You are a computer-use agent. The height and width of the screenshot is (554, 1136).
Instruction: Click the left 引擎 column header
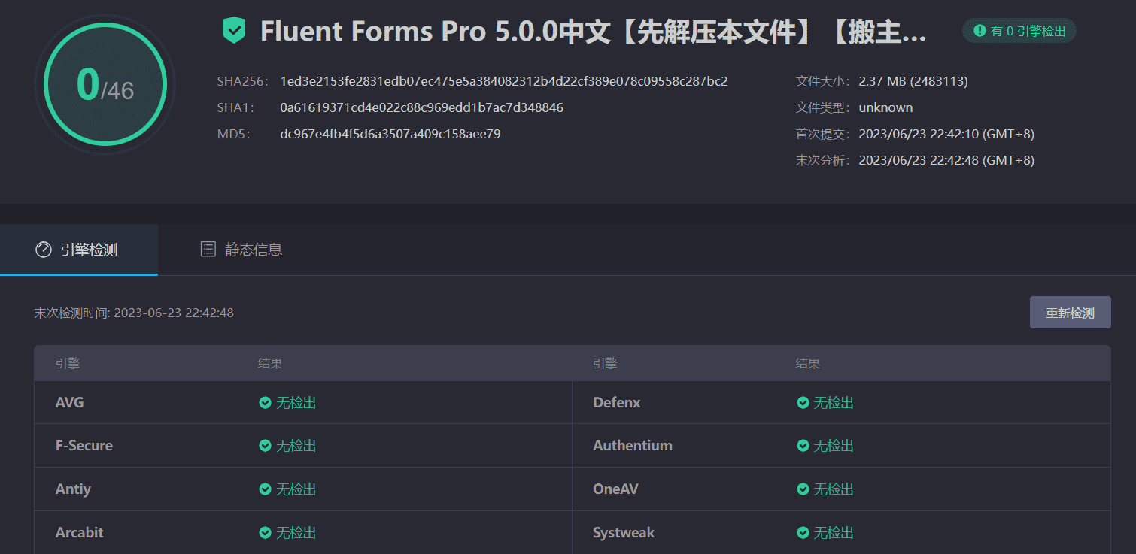(x=68, y=364)
